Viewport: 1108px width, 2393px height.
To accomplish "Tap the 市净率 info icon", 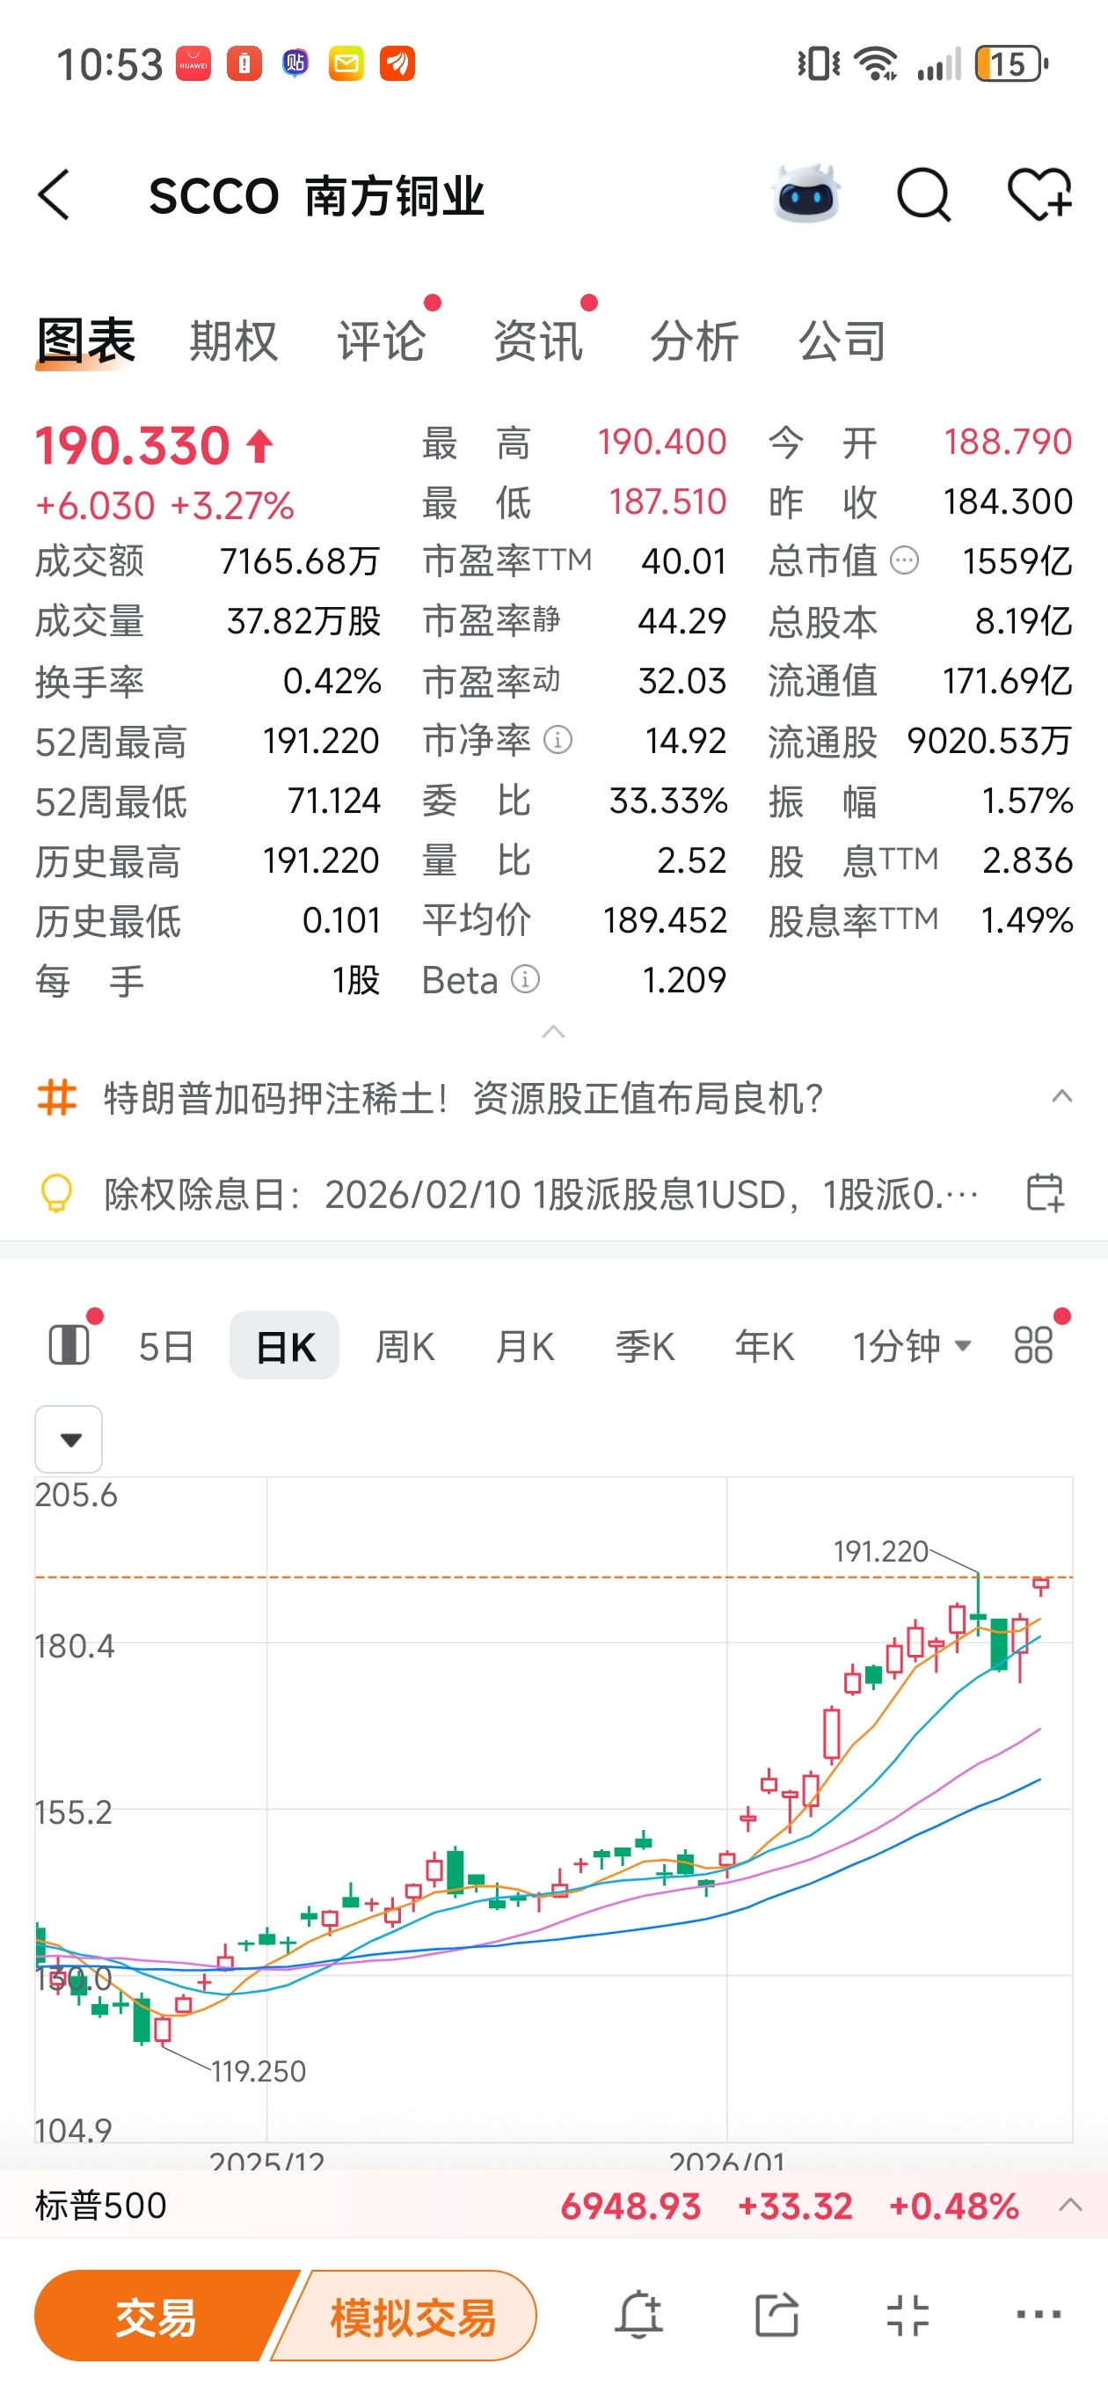I will [x=558, y=741].
